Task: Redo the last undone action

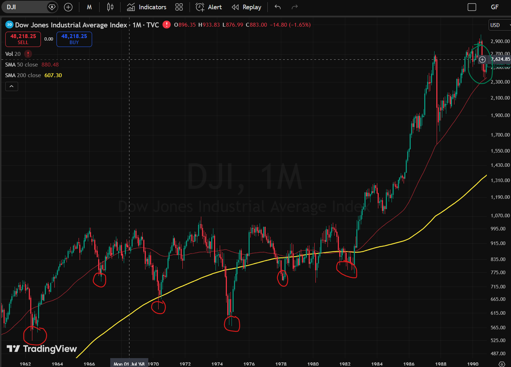Action: tap(294, 7)
